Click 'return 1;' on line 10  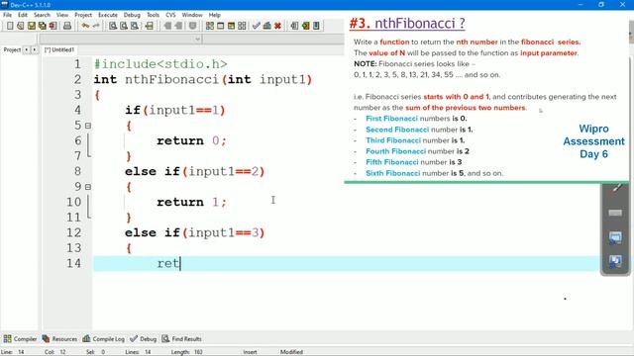pos(191,202)
